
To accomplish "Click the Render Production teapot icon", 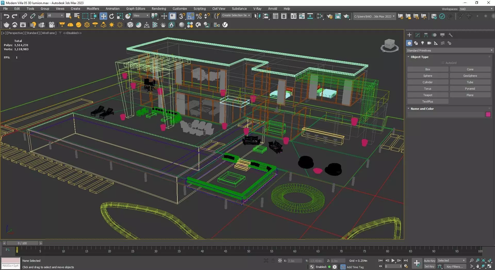I will click(x=346, y=16).
